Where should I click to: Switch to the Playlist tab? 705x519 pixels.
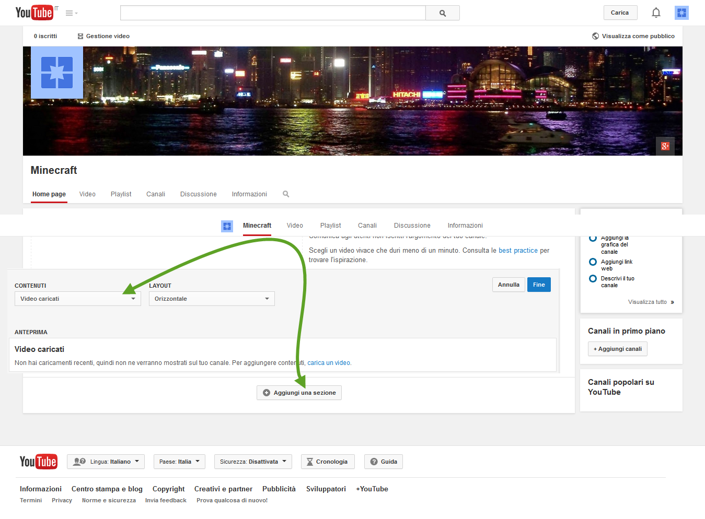pos(121,194)
